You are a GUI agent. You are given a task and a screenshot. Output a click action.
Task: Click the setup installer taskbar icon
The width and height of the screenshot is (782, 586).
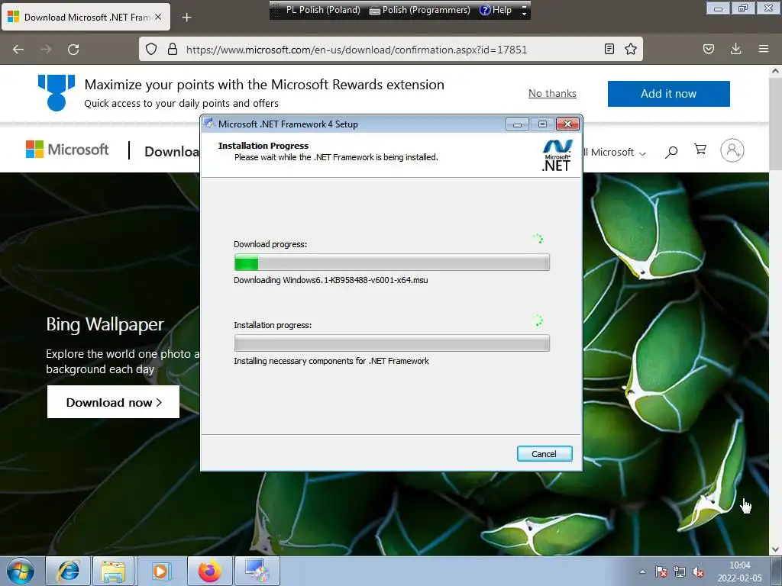click(x=257, y=571)
